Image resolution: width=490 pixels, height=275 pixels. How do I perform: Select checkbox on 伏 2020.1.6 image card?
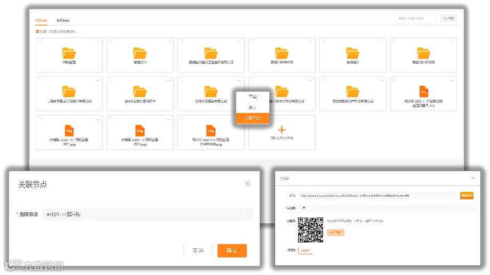[110, 119]
